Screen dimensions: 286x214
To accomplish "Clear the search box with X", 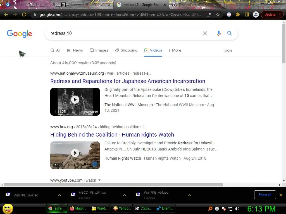I will pyautogui.click(x=205, y=33).
